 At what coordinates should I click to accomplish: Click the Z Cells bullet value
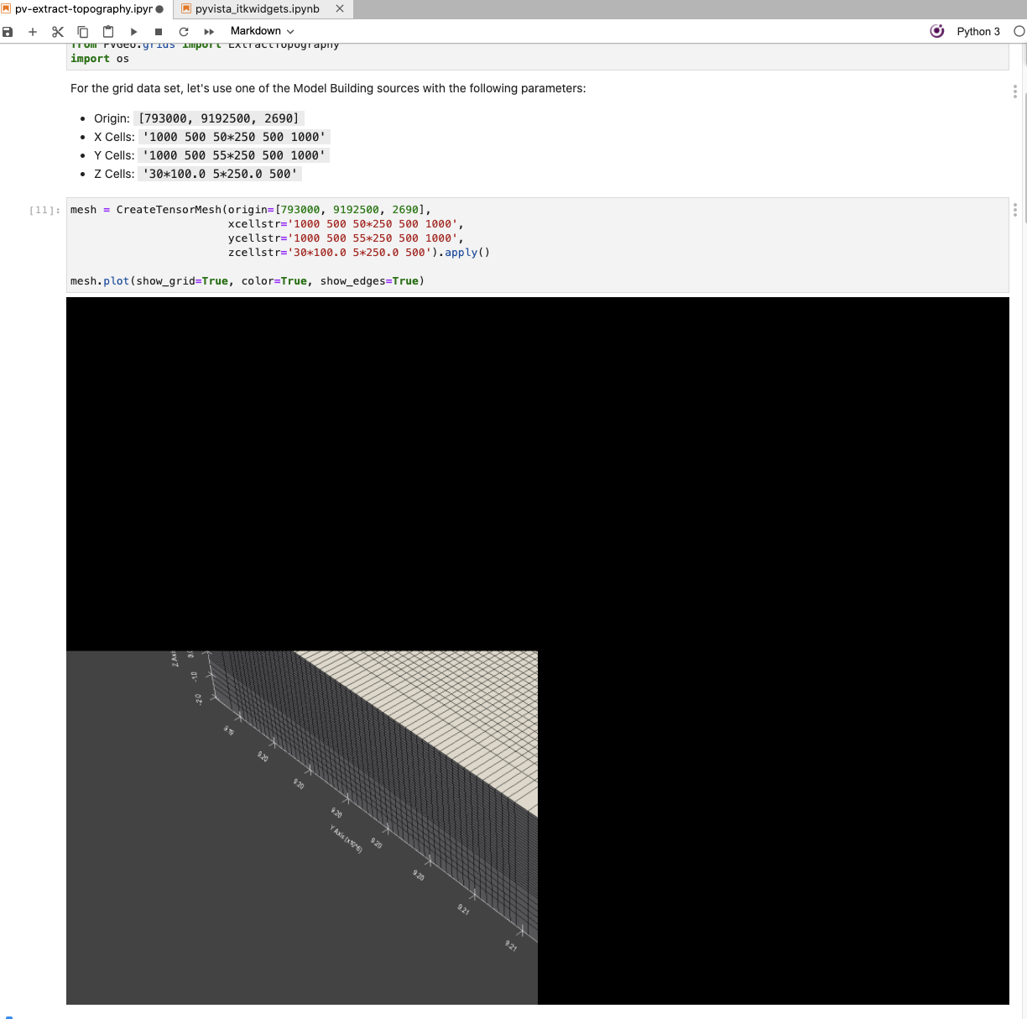(x=220, y=174)
